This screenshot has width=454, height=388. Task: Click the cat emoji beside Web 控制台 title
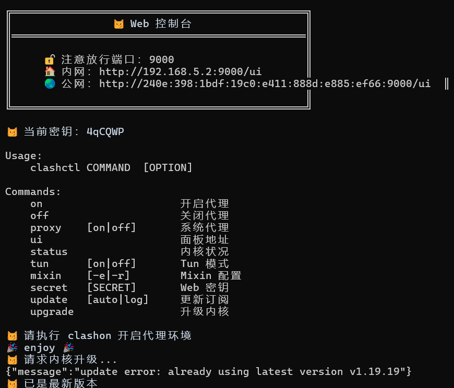pos(118,23)
